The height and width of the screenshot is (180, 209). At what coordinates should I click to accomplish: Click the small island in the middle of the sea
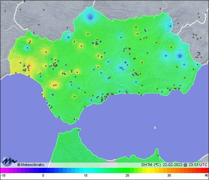[x=155, y=127]
